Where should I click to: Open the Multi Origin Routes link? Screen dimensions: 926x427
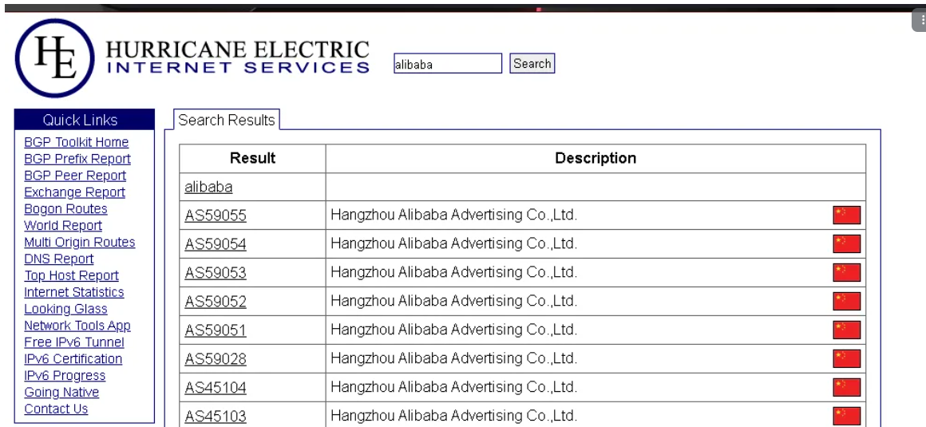click(x=80, y=242)
